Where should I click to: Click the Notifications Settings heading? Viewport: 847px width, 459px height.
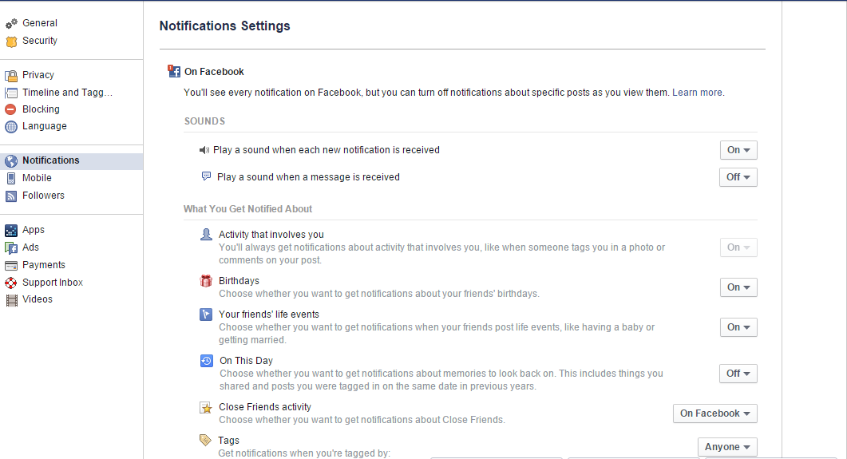coord(224,26)
